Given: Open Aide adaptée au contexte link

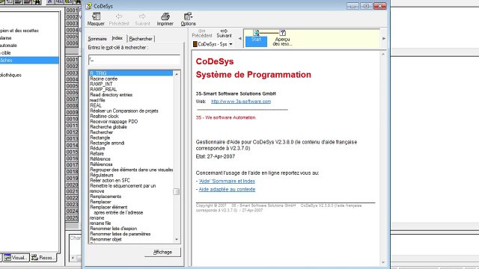Looking at the screenshot, I should [x=227, y=189].
